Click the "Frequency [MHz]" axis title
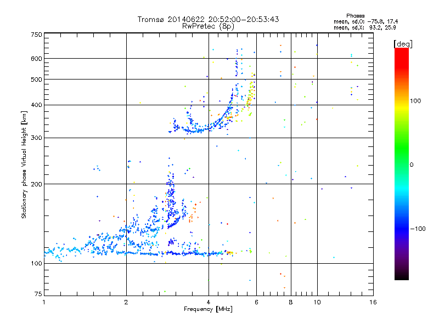Viewport: 439px width, 329px height. click(x=208, y=309)
